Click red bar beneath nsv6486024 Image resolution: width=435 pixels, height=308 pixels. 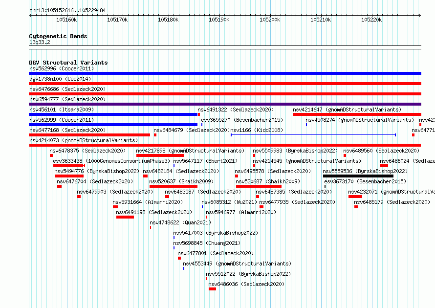coord(384,166)
